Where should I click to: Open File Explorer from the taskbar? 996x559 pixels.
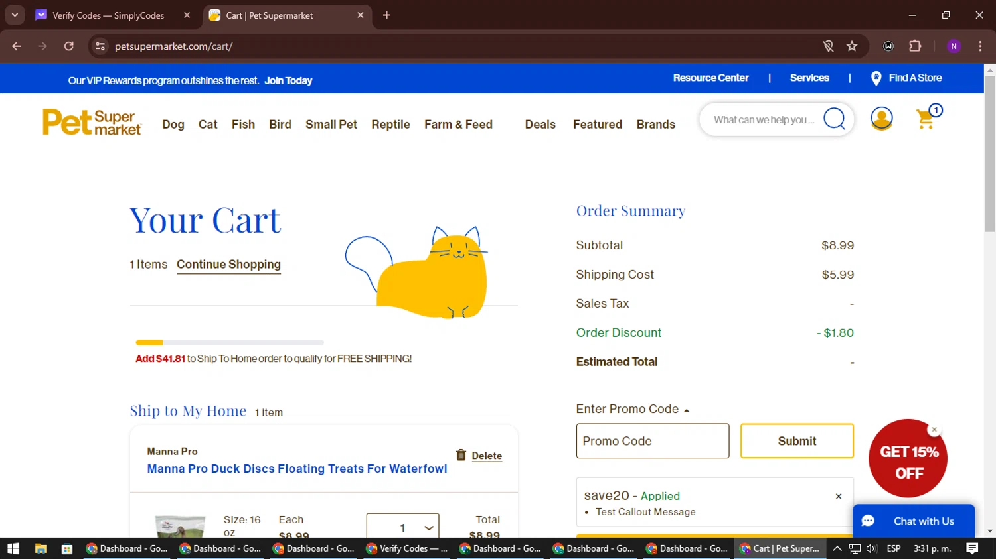click(x=41, y=548)
